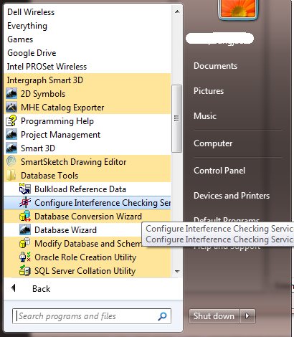
Task: Launch Project Management icon
Action: 11,135
